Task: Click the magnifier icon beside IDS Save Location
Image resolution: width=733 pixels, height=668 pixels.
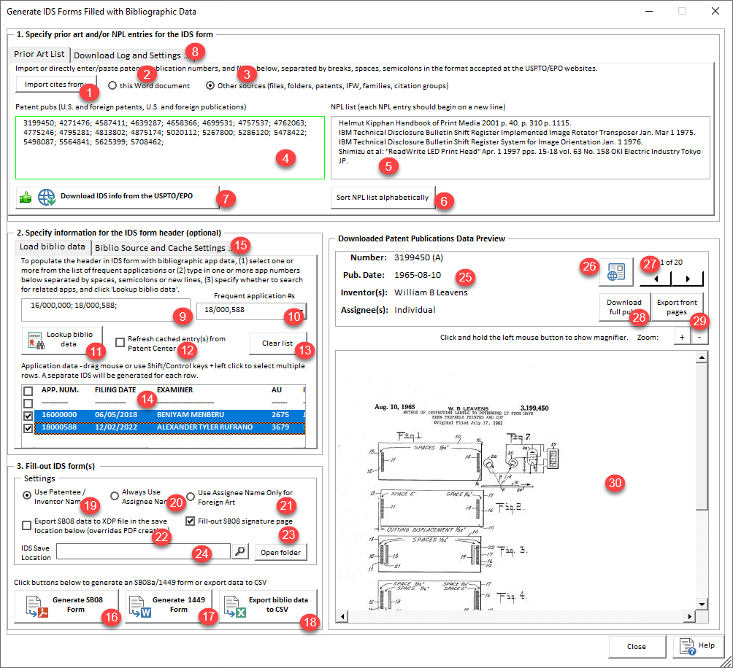Action: [x=239, y=551]
